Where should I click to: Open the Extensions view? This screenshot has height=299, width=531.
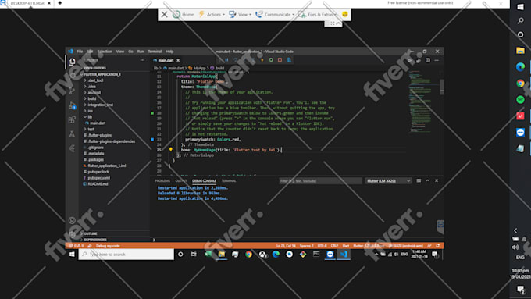(x=72, y=120)
